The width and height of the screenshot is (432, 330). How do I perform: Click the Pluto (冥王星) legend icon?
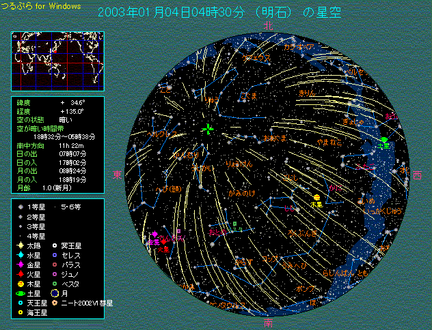pyautogui.click(x=55, y=245)
